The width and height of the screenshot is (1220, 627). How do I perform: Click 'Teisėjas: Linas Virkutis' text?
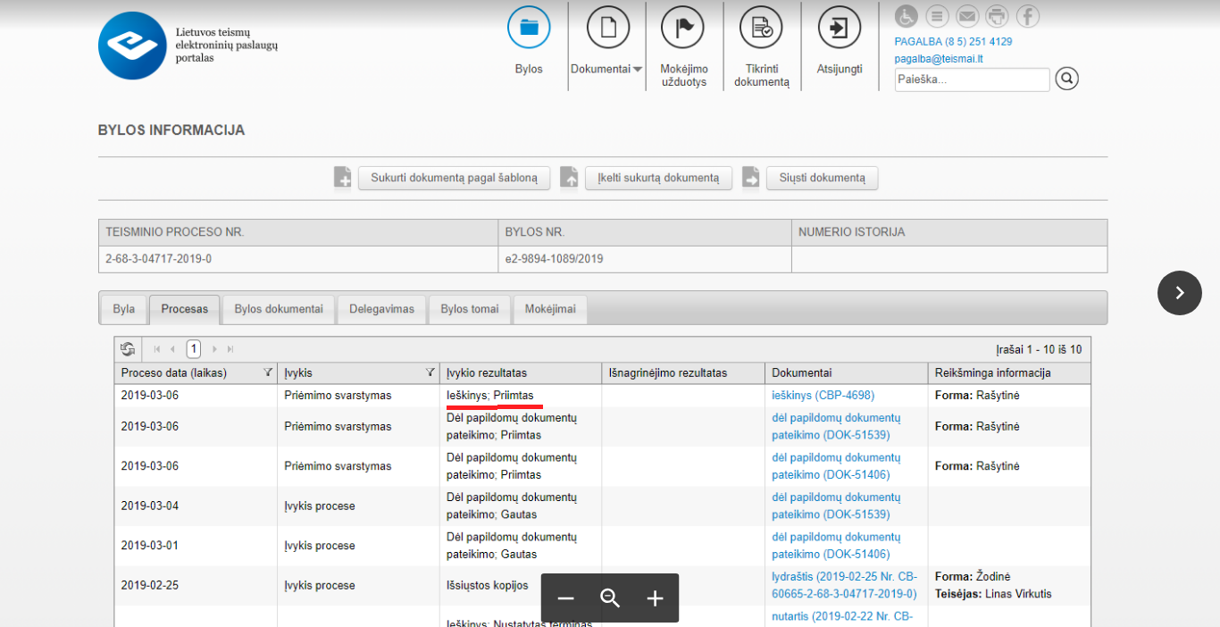993,594
